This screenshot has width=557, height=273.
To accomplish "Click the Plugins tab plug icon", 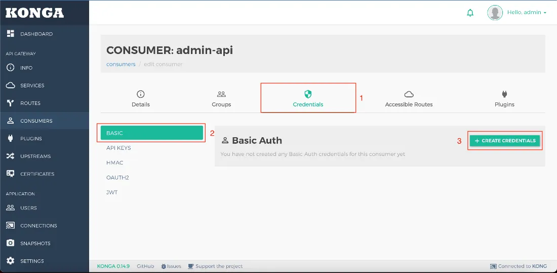I will click(504, 94).
